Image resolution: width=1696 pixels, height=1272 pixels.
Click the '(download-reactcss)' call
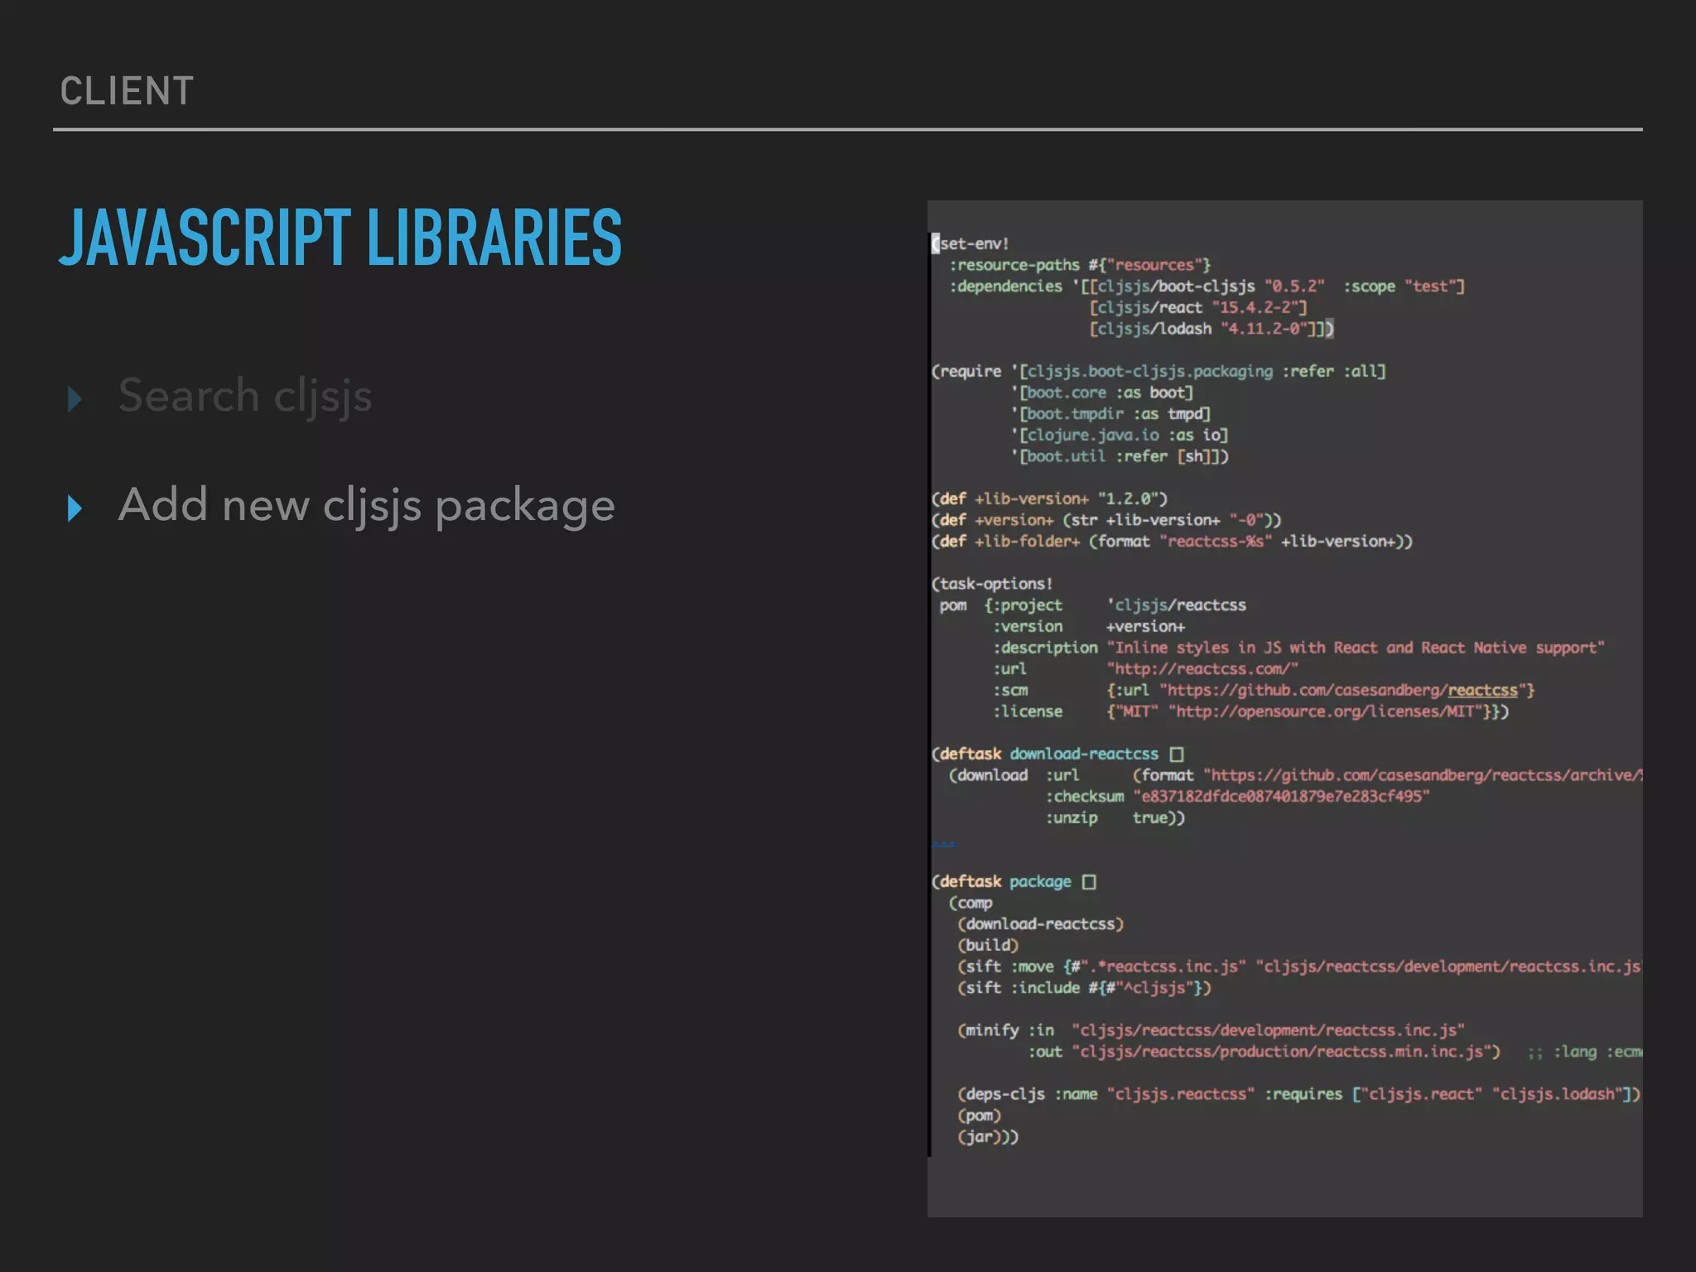click(x=1041, y=924)
